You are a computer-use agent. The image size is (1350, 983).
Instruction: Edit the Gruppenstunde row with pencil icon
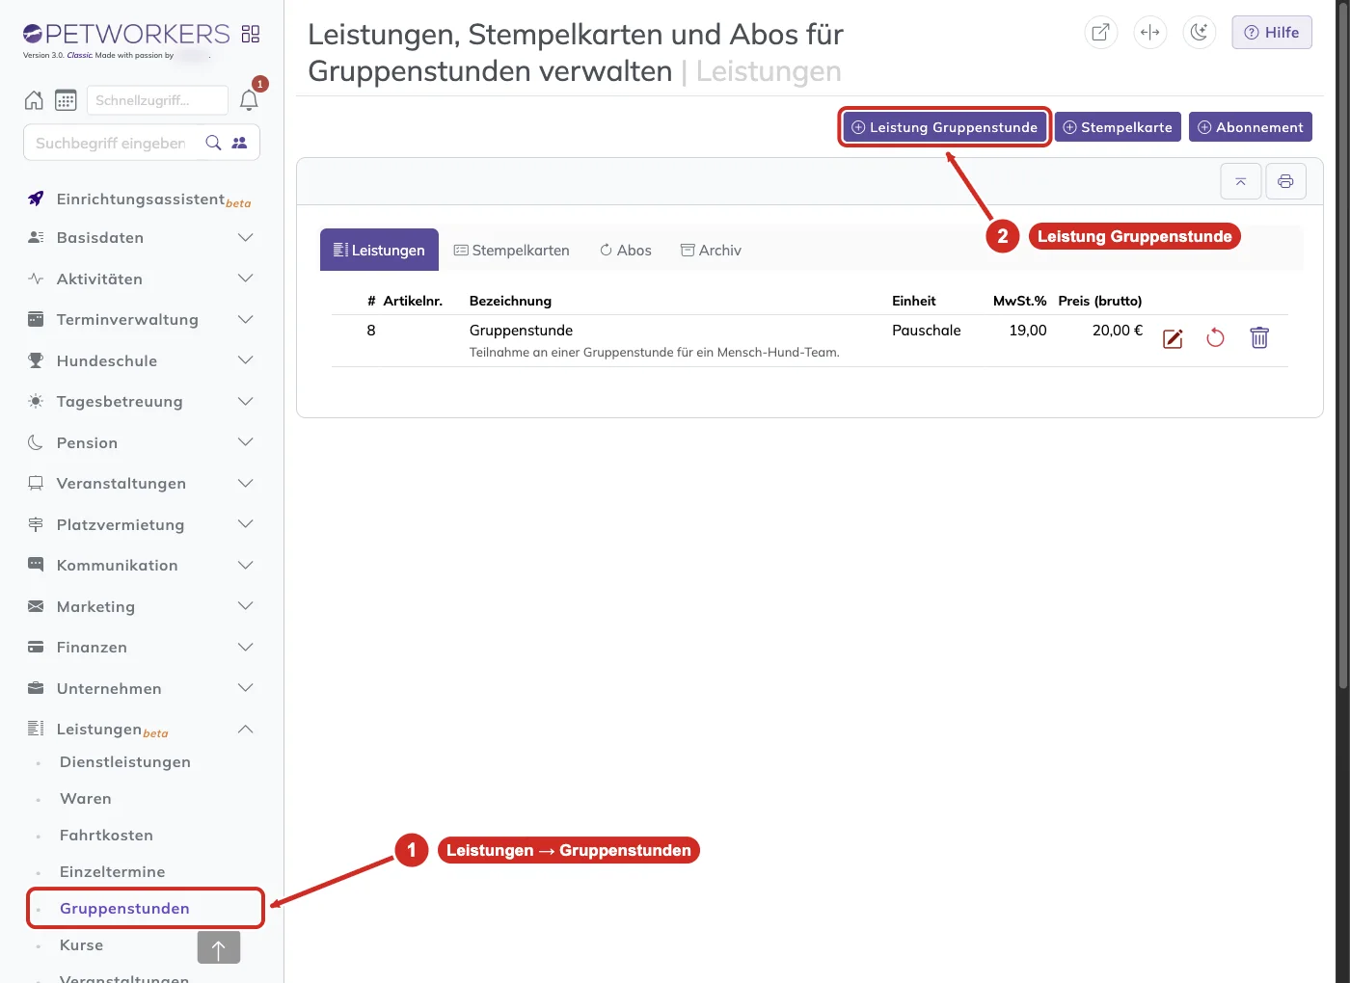(1173, 338)
